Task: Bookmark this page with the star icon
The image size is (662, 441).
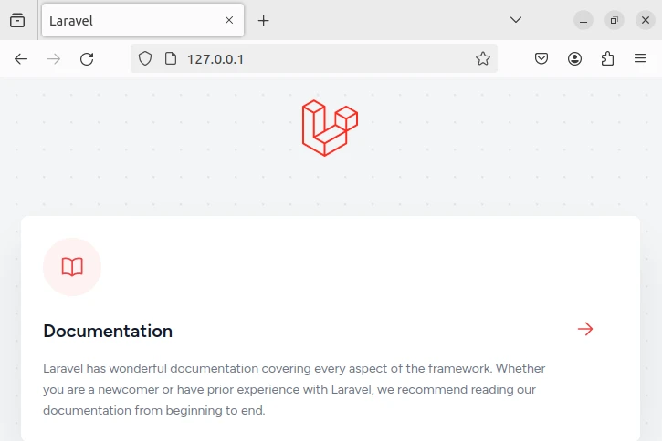Action: (x=483, y=59)
